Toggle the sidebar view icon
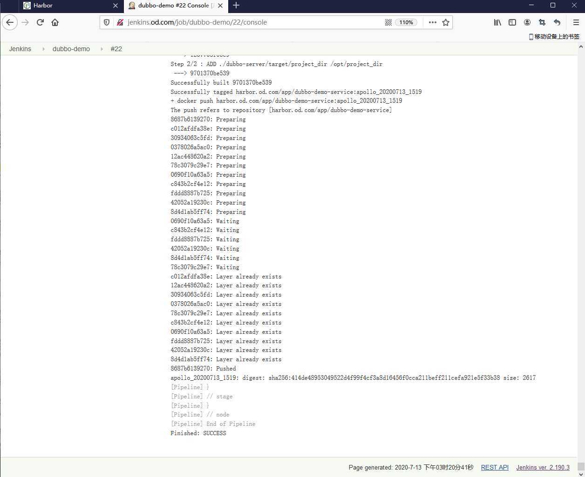585x477 pixels. point(512,22)
